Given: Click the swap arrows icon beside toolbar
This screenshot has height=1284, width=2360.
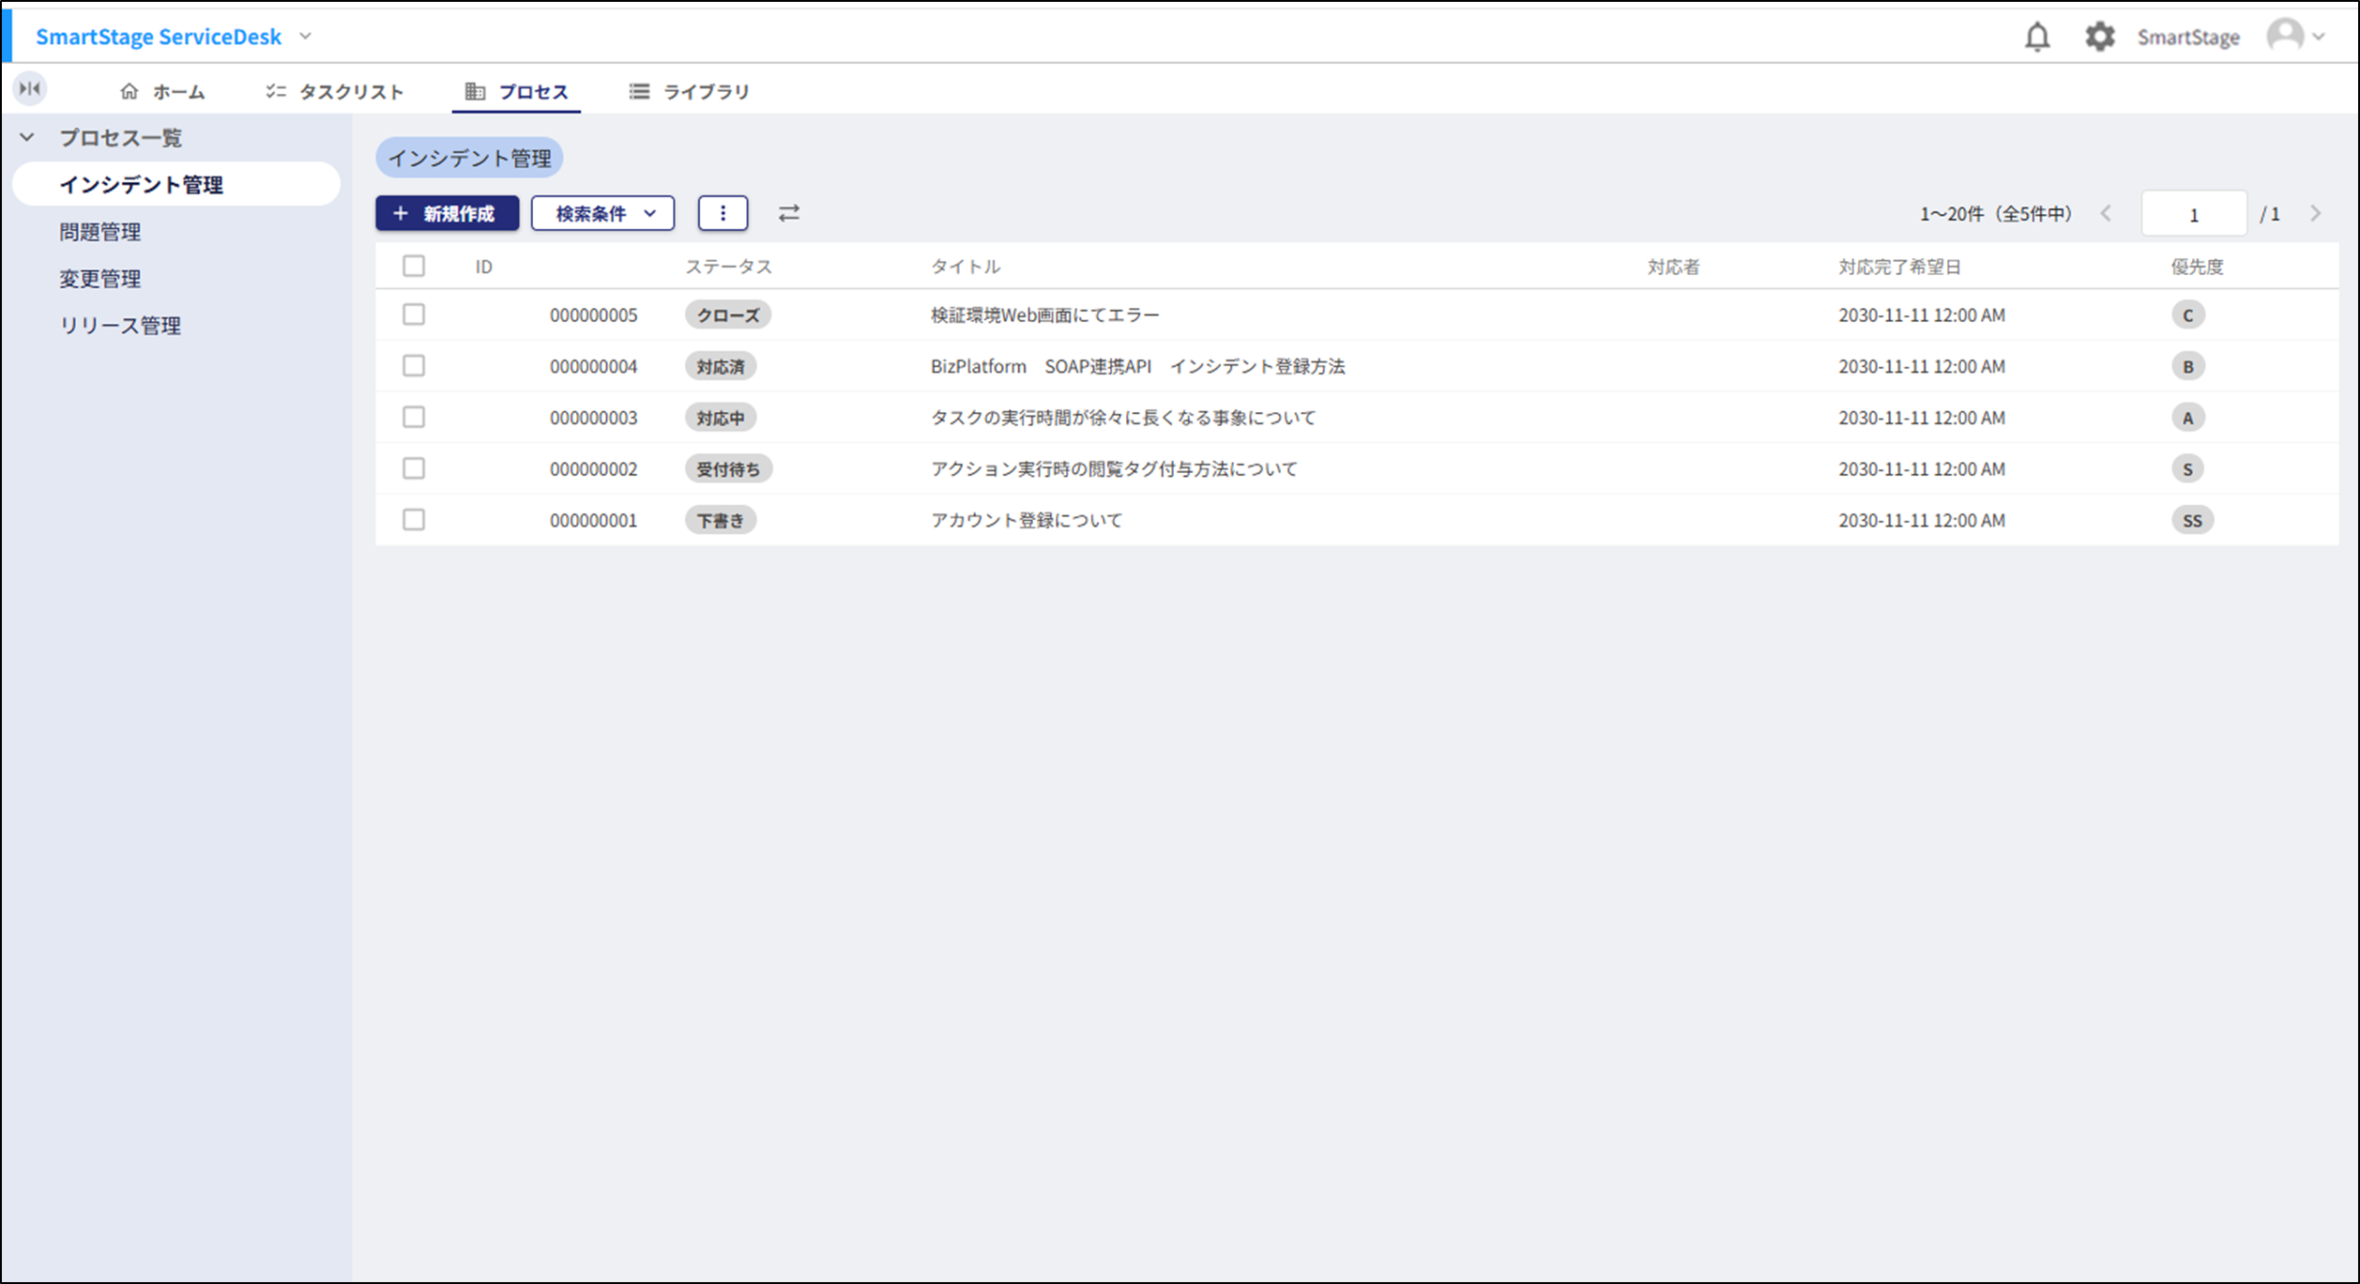Looking at the screenshot, I should point(789,214).
